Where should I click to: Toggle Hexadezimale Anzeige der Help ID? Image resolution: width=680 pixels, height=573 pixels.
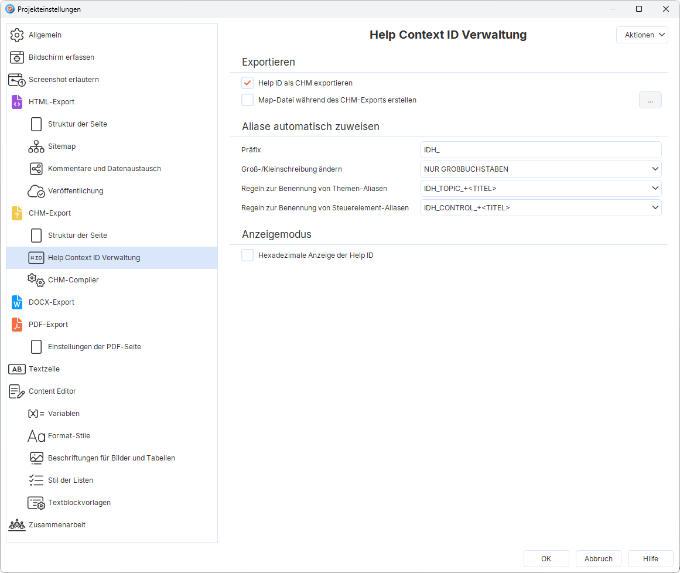[248, 255]
